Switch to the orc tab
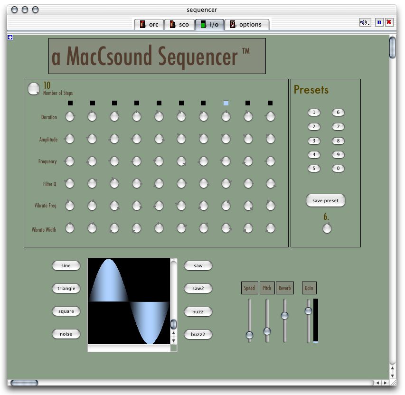The image size is (405, 395). (149, 25)
